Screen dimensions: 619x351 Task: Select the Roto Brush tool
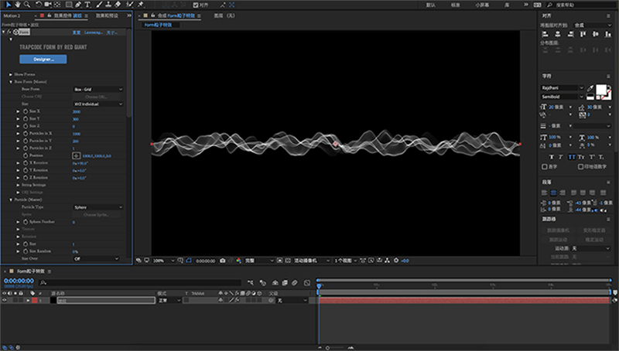pyautogui.click(x=129, y=5)
